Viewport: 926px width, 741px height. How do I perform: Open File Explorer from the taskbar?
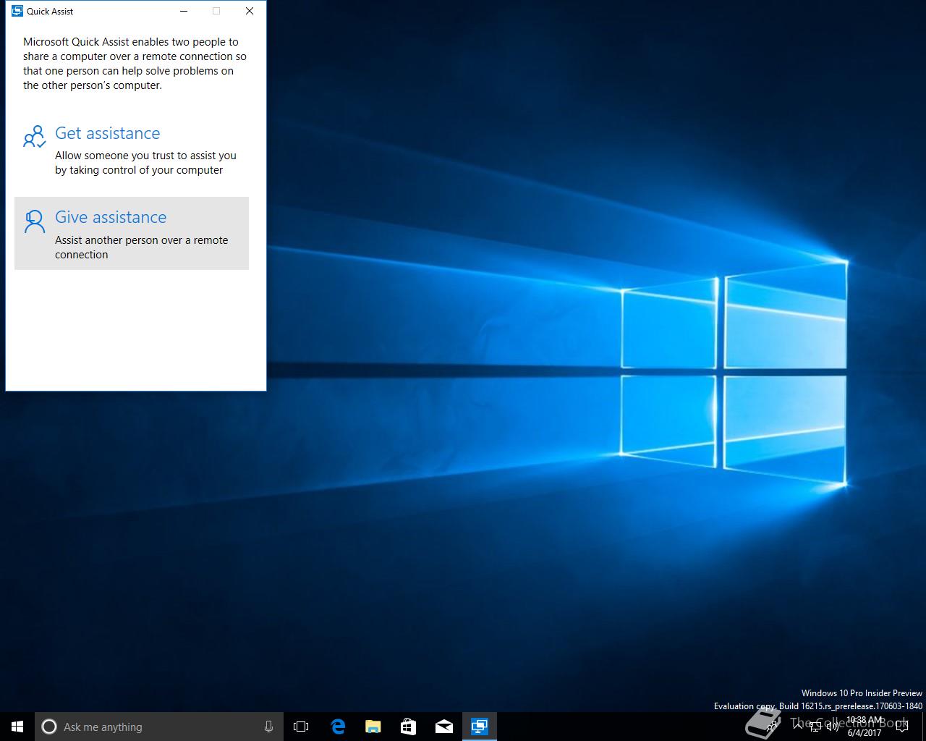(x=373, y=727)
